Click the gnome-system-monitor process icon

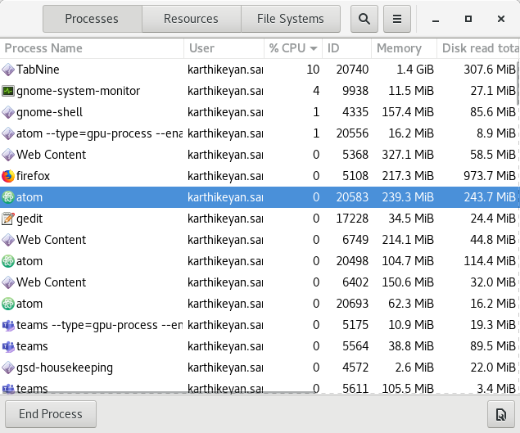click(8, 91)
